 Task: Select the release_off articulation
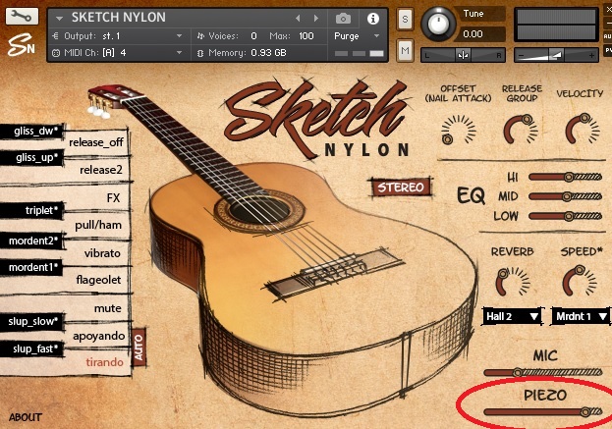(x=96, y=142)
